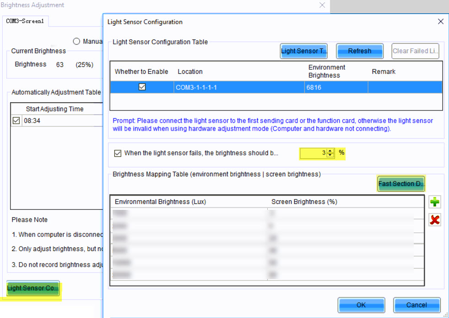This screenshot has height=318, width=449.
Task: Select the COM3-1-1-1-1 sensor location row
Action: coord(238,87)
